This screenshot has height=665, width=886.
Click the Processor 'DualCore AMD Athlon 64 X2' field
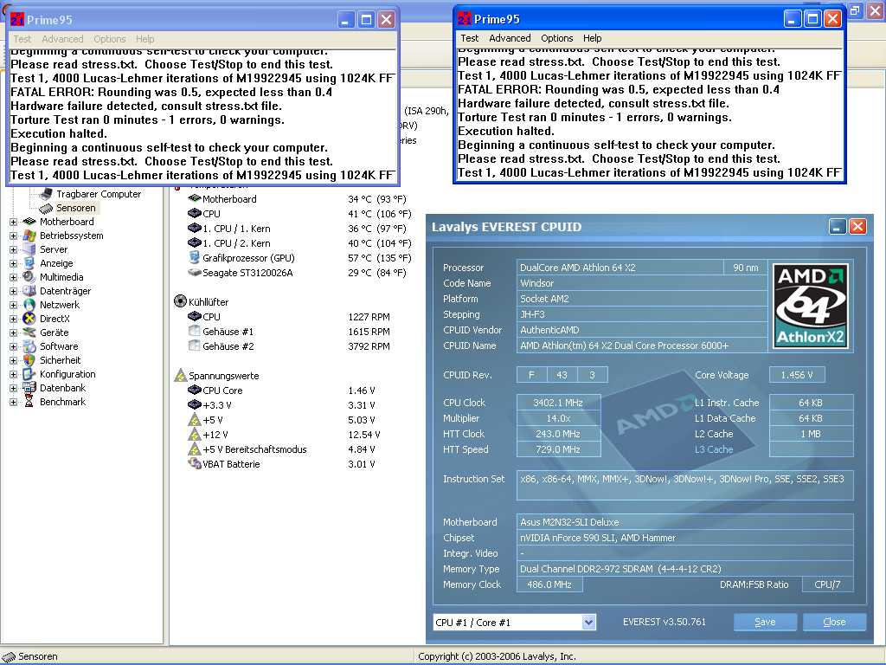(x=620, y=268)
